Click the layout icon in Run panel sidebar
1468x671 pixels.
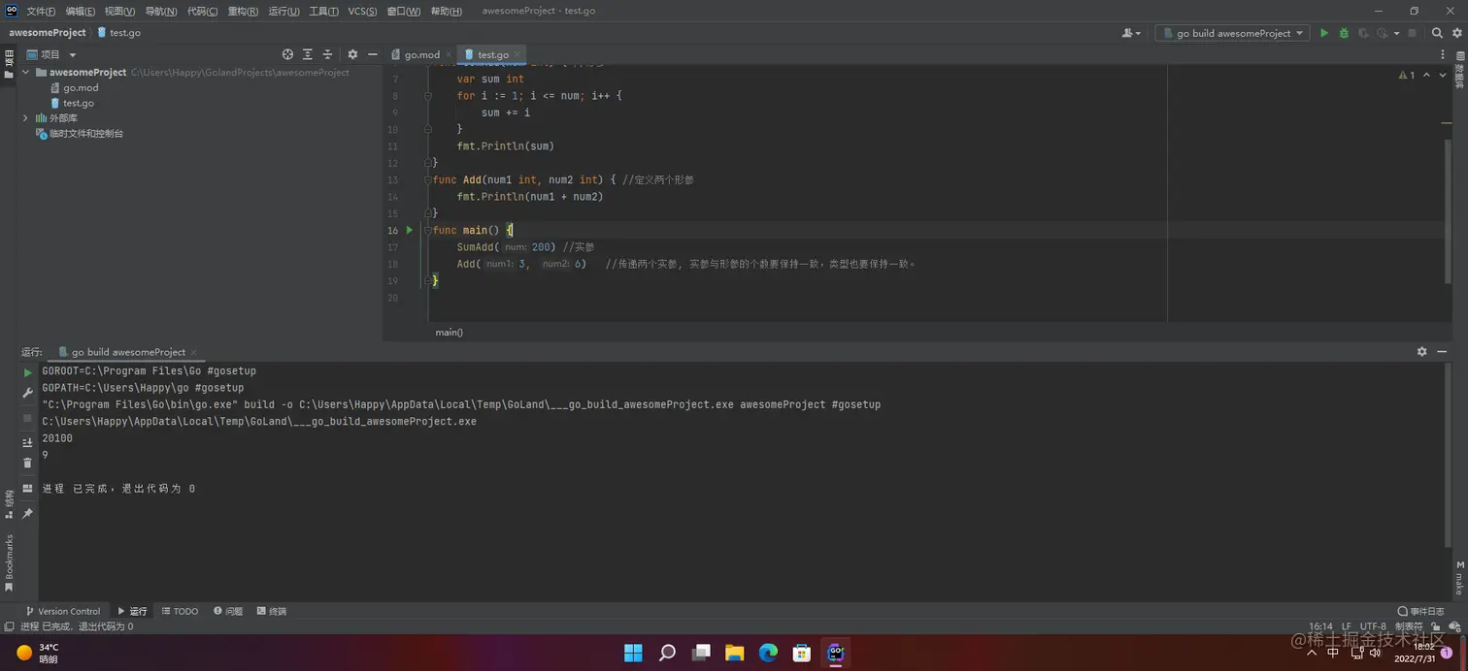27,489
